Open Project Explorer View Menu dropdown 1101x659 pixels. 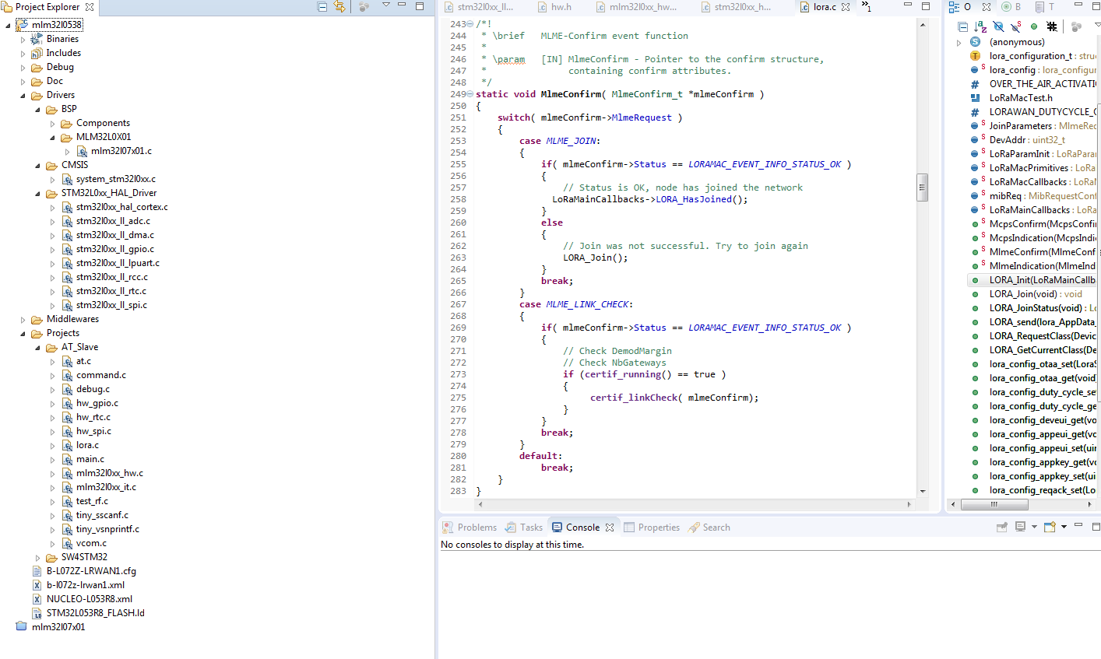(385, 6)
